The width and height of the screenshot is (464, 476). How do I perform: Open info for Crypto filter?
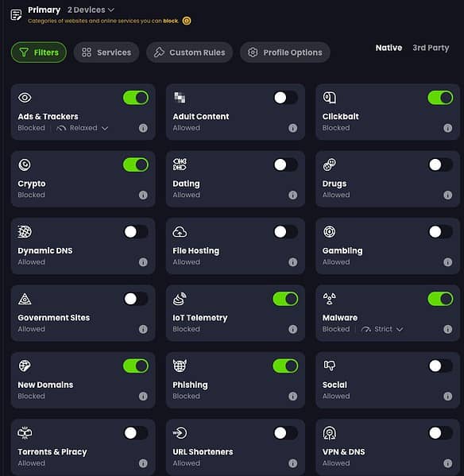[x=143, y=195]
